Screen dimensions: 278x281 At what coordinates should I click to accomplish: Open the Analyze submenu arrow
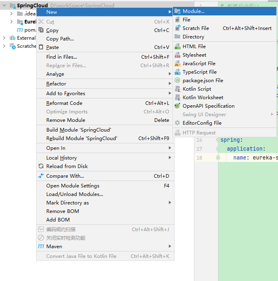(170, 74)
